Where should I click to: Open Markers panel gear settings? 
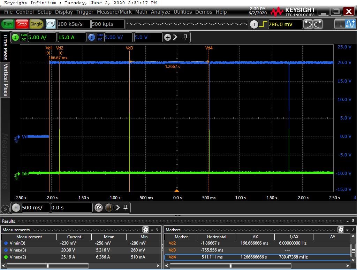click(341, 230)
